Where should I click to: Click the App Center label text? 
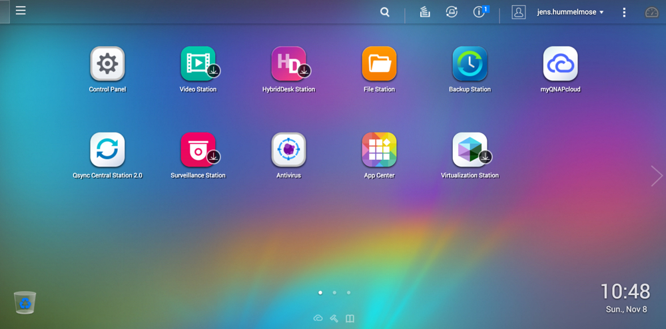point(380,175)
